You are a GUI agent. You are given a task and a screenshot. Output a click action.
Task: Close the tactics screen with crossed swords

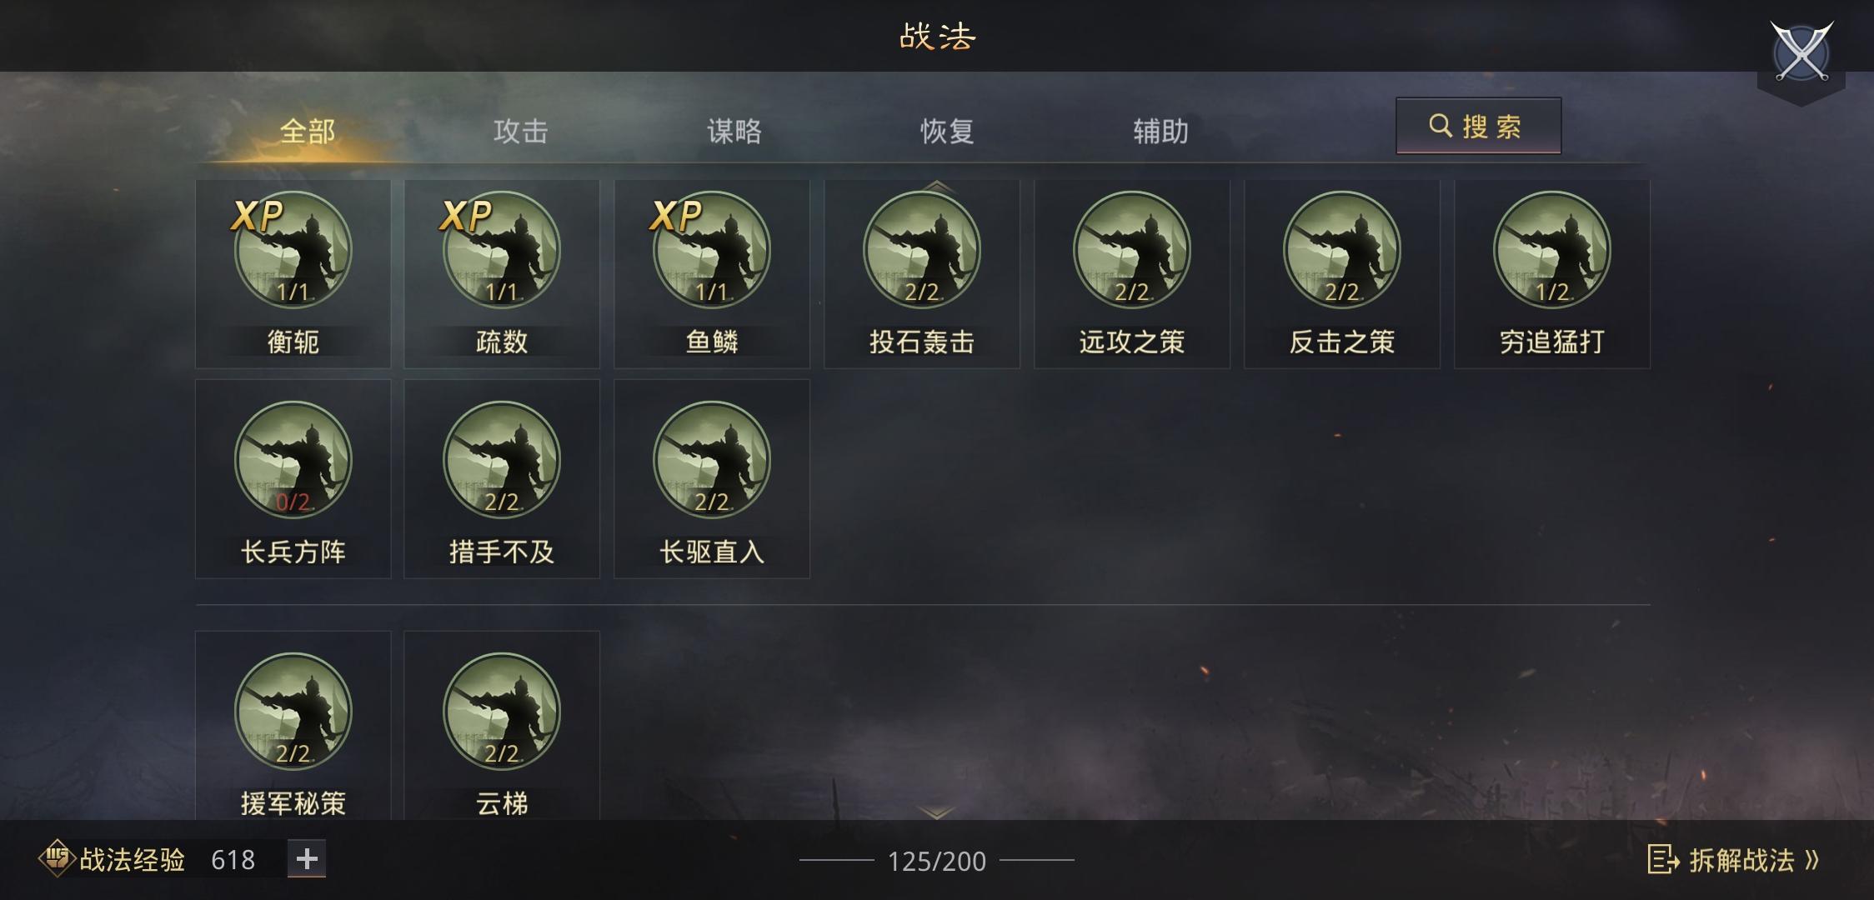1801,53
